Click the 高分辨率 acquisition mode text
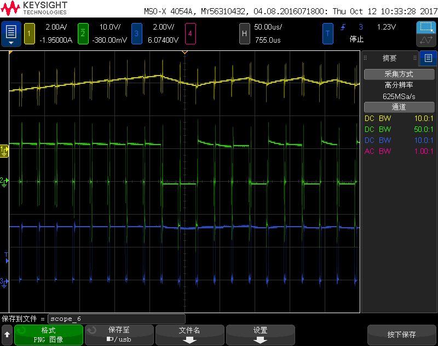The width and height of the screenshot is (438, 346). pyautogui.click(x=399, y=85)
